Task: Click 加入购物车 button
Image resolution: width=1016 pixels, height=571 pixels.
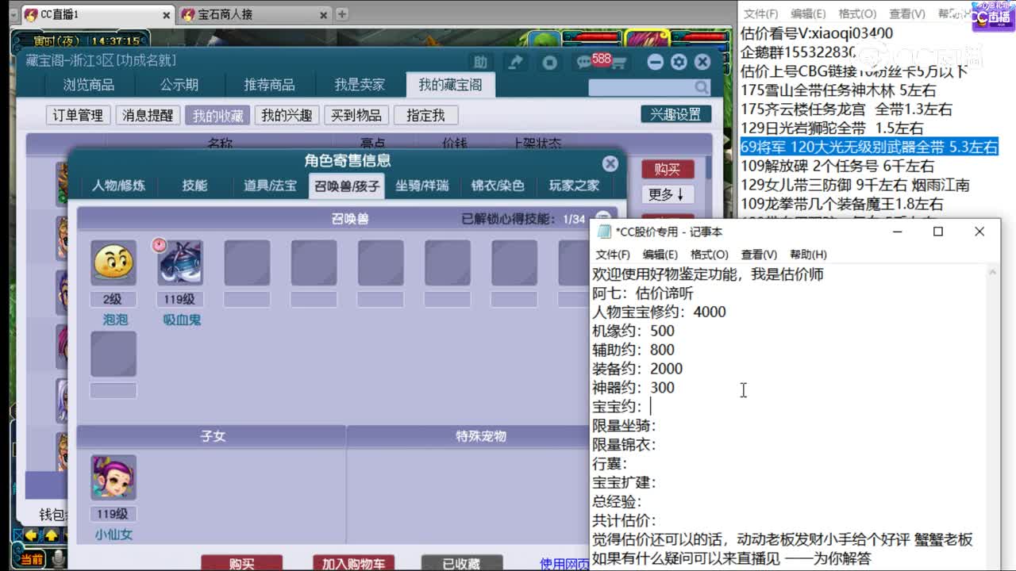Action: coord(354,563)
